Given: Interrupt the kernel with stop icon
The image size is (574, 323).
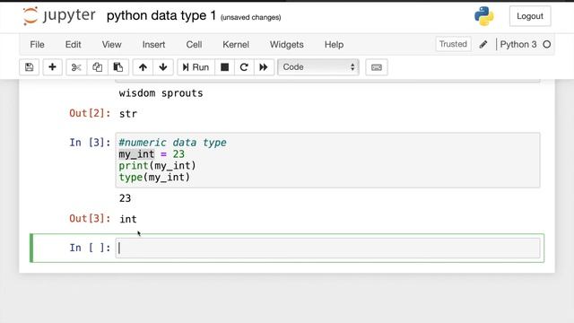Looking at the screenshot, I should tap(225, 67).
